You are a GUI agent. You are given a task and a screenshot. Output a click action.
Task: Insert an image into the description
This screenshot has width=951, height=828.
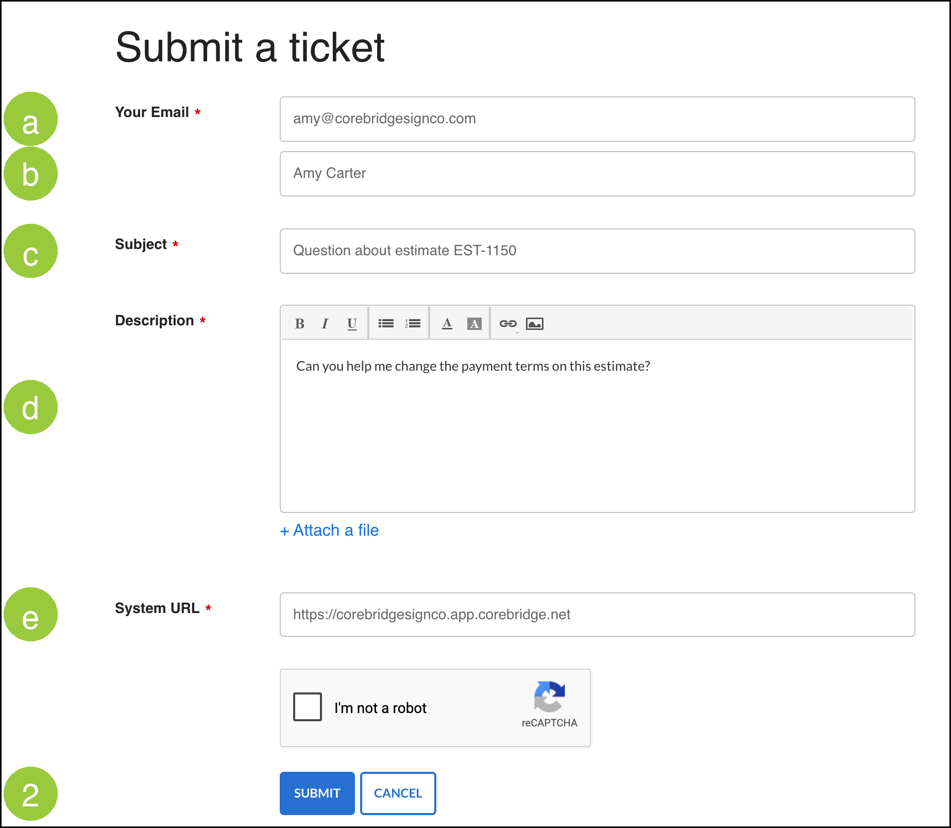535,324
